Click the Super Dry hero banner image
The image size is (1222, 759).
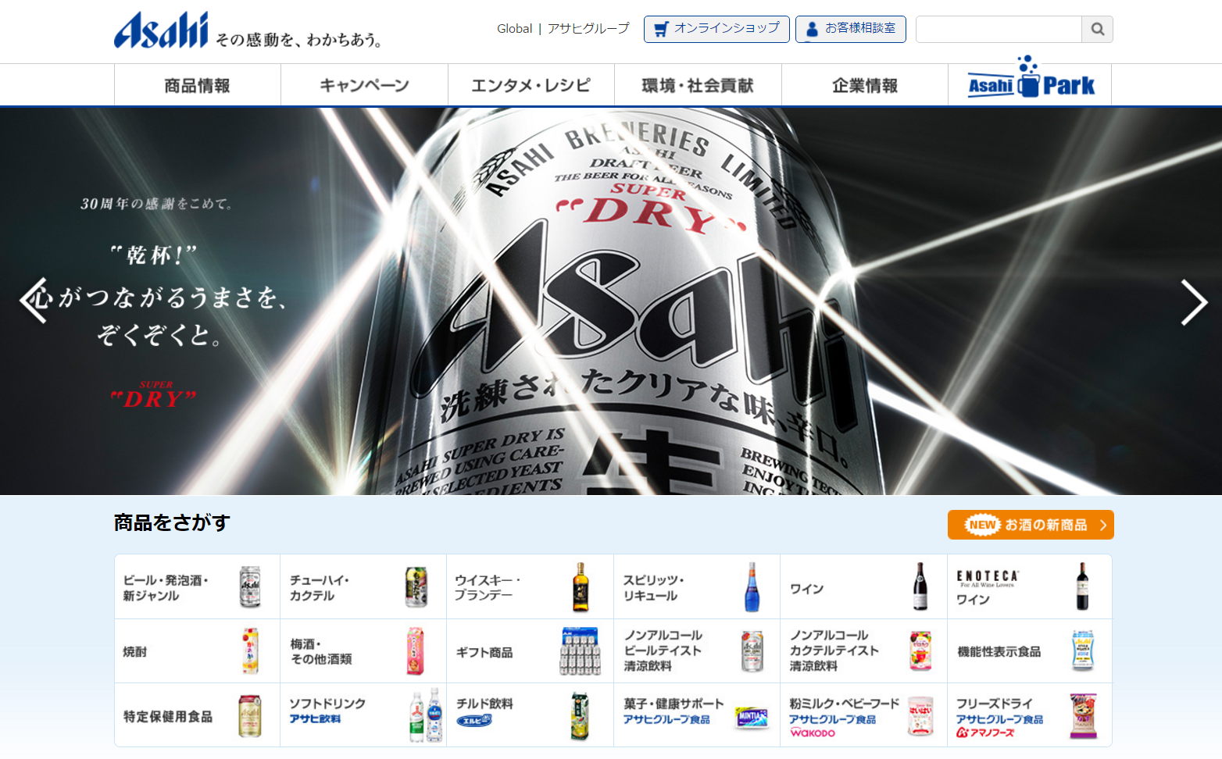pos(611,301)
